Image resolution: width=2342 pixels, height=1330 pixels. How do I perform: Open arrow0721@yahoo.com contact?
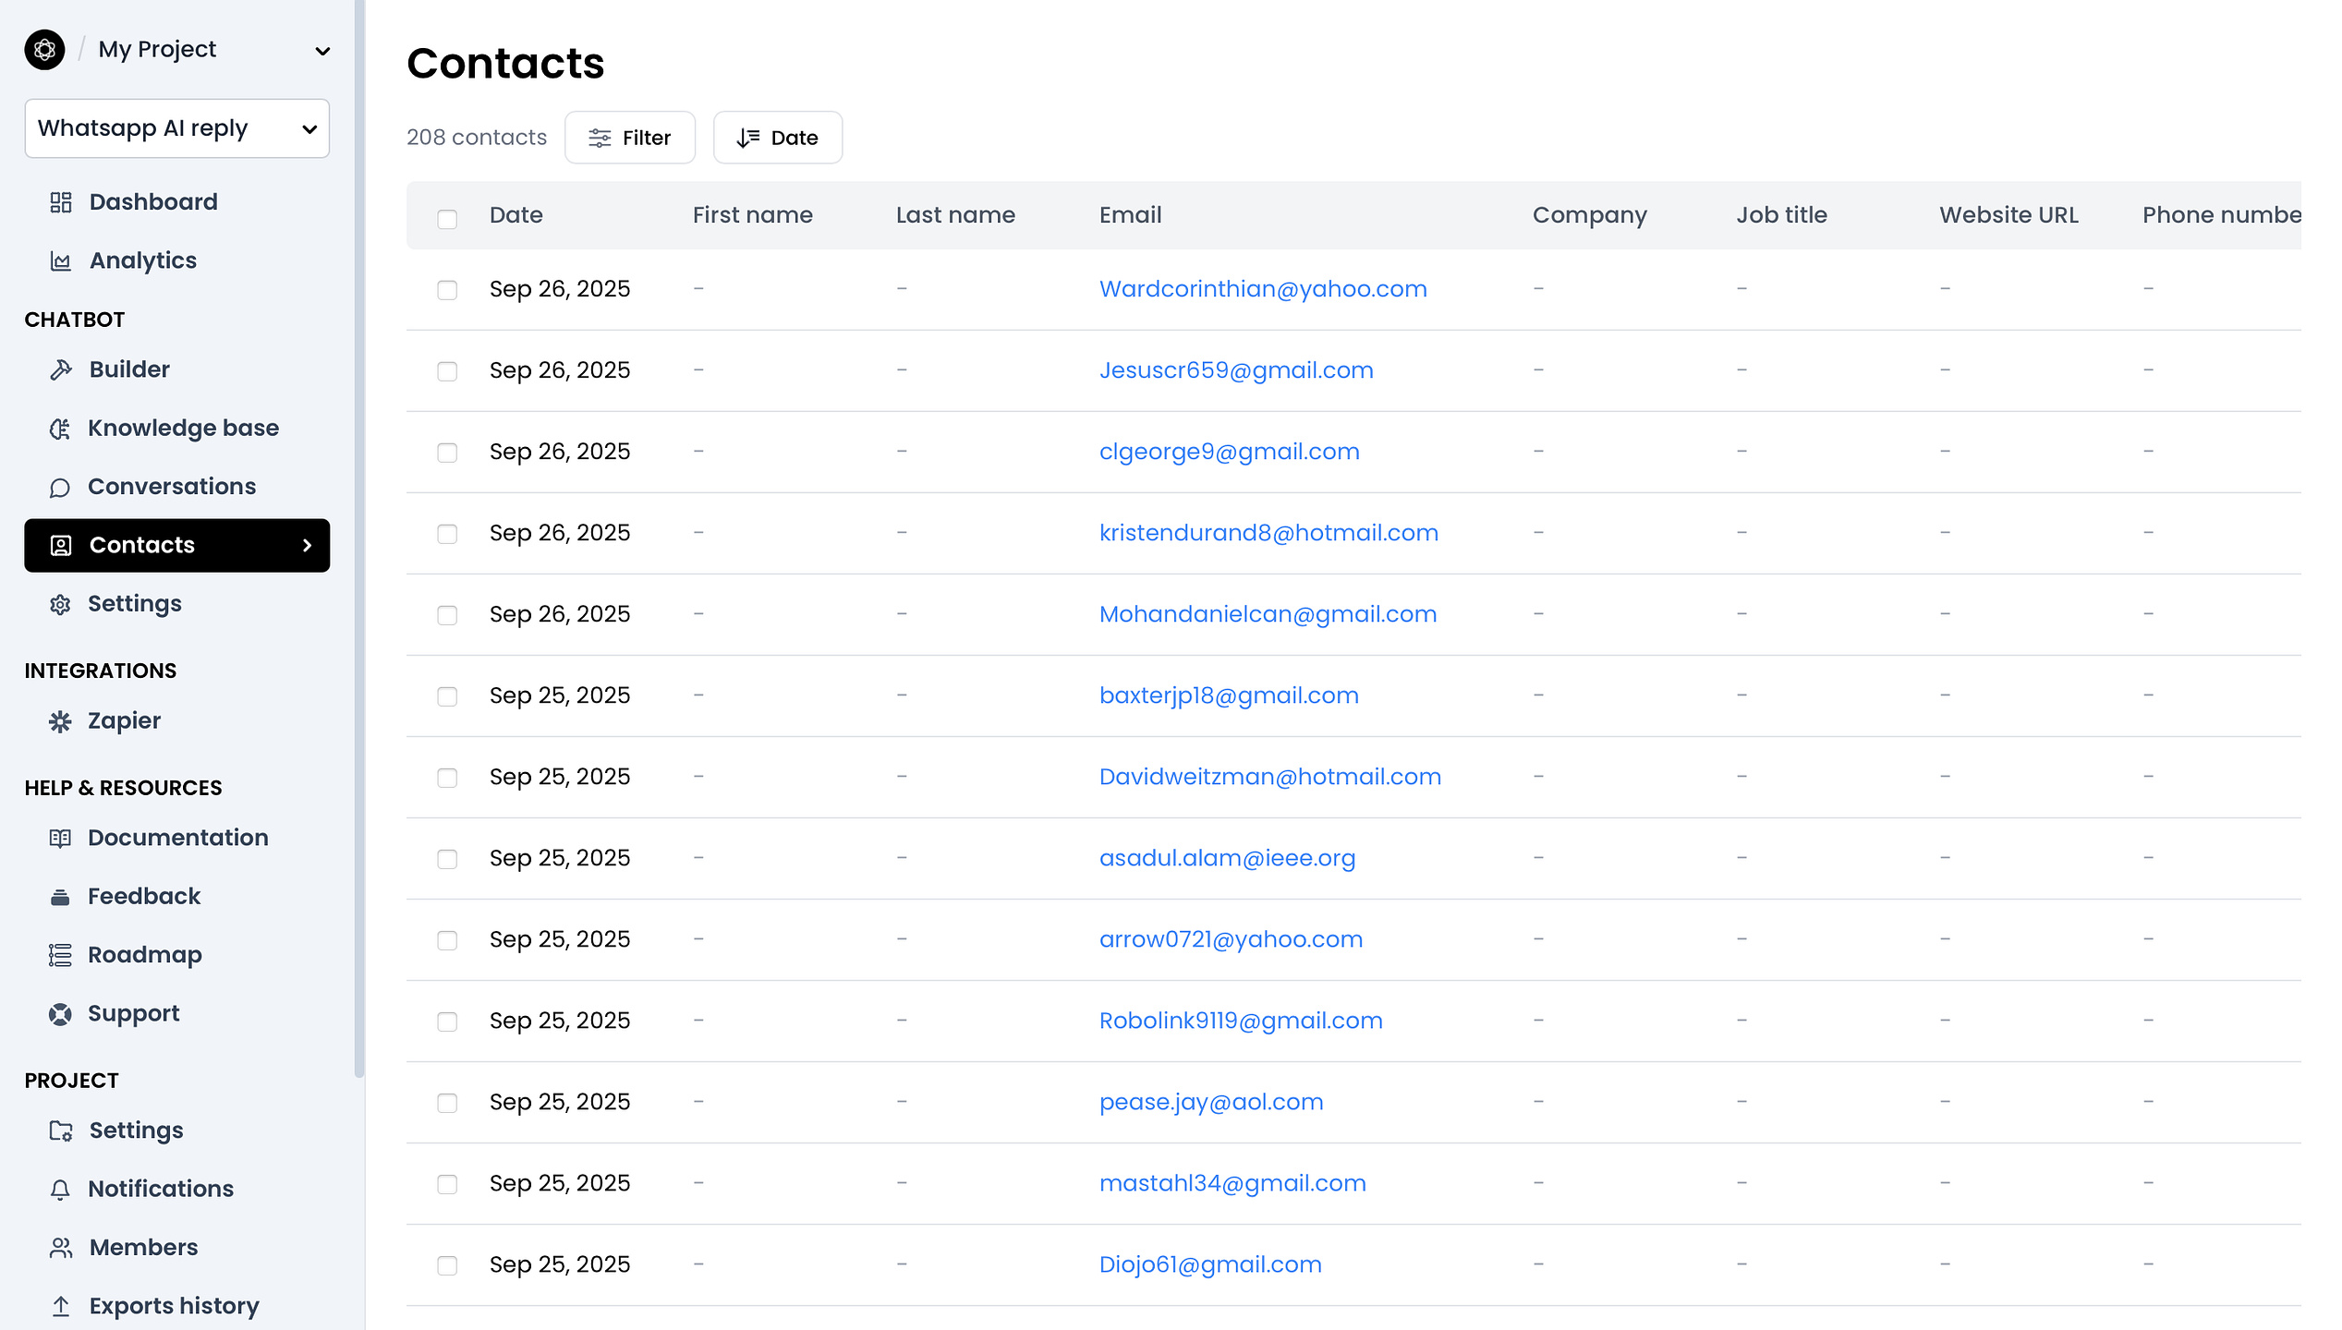pos(1231,939)
